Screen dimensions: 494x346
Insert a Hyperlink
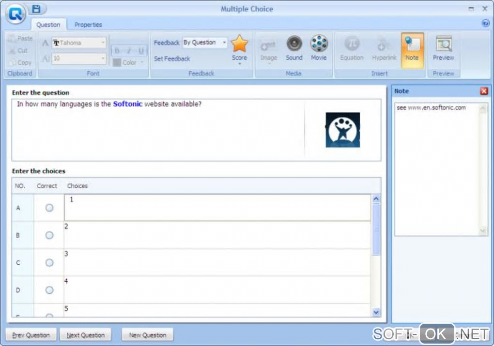[384, 48]
